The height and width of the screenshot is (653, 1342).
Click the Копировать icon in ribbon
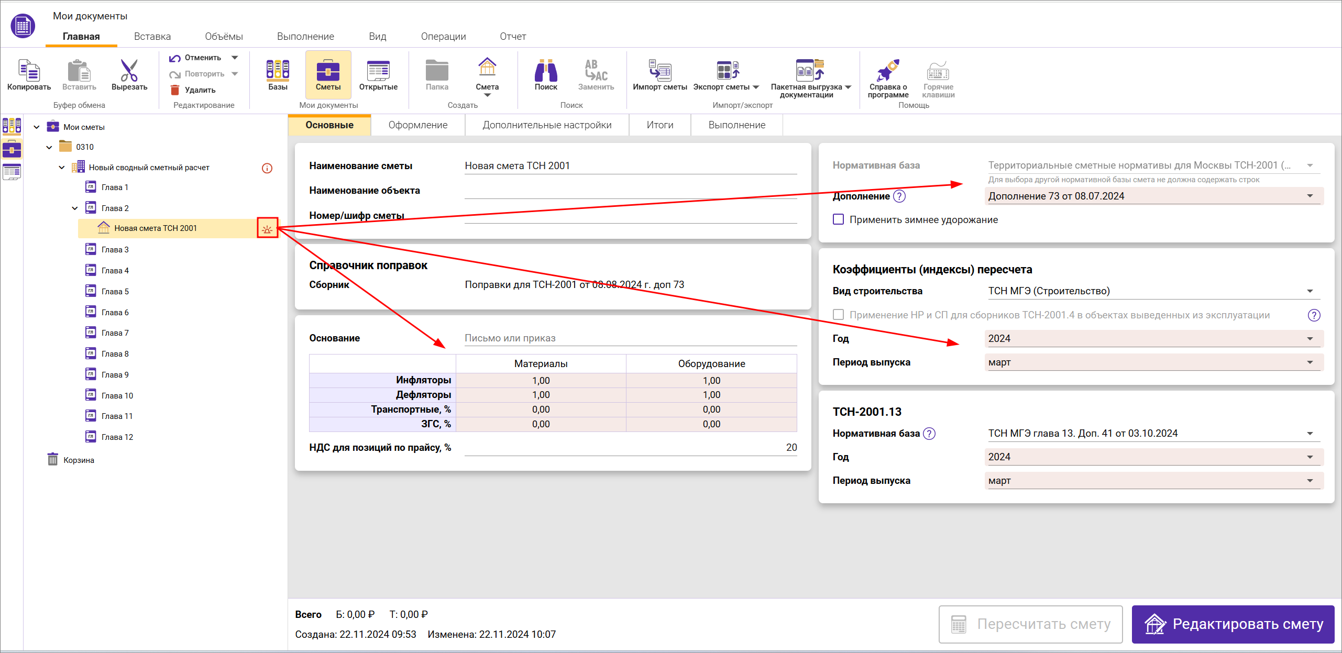(29, 71)
